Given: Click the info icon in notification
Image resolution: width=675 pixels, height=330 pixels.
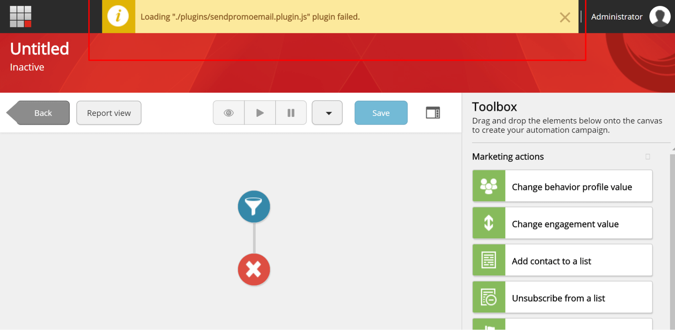Looking at the screenshot, I should coord(118,16).
